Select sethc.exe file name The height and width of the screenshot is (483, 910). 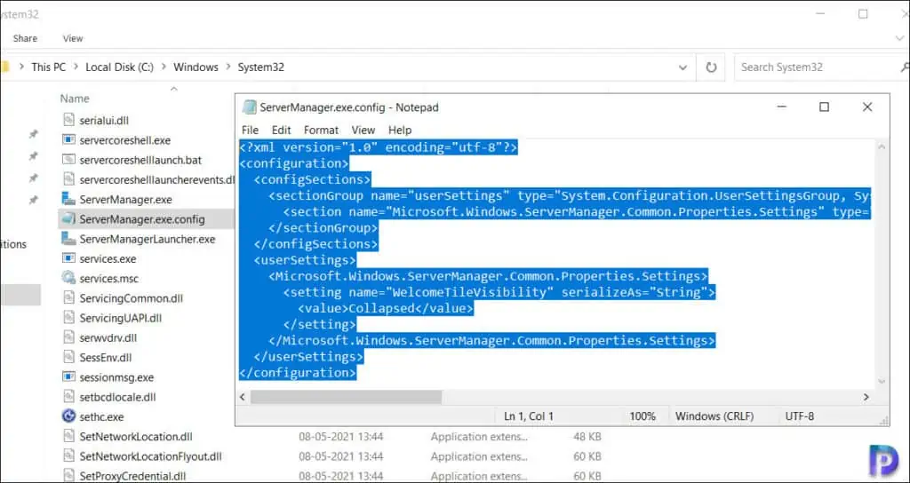click(x=101, y=416)
